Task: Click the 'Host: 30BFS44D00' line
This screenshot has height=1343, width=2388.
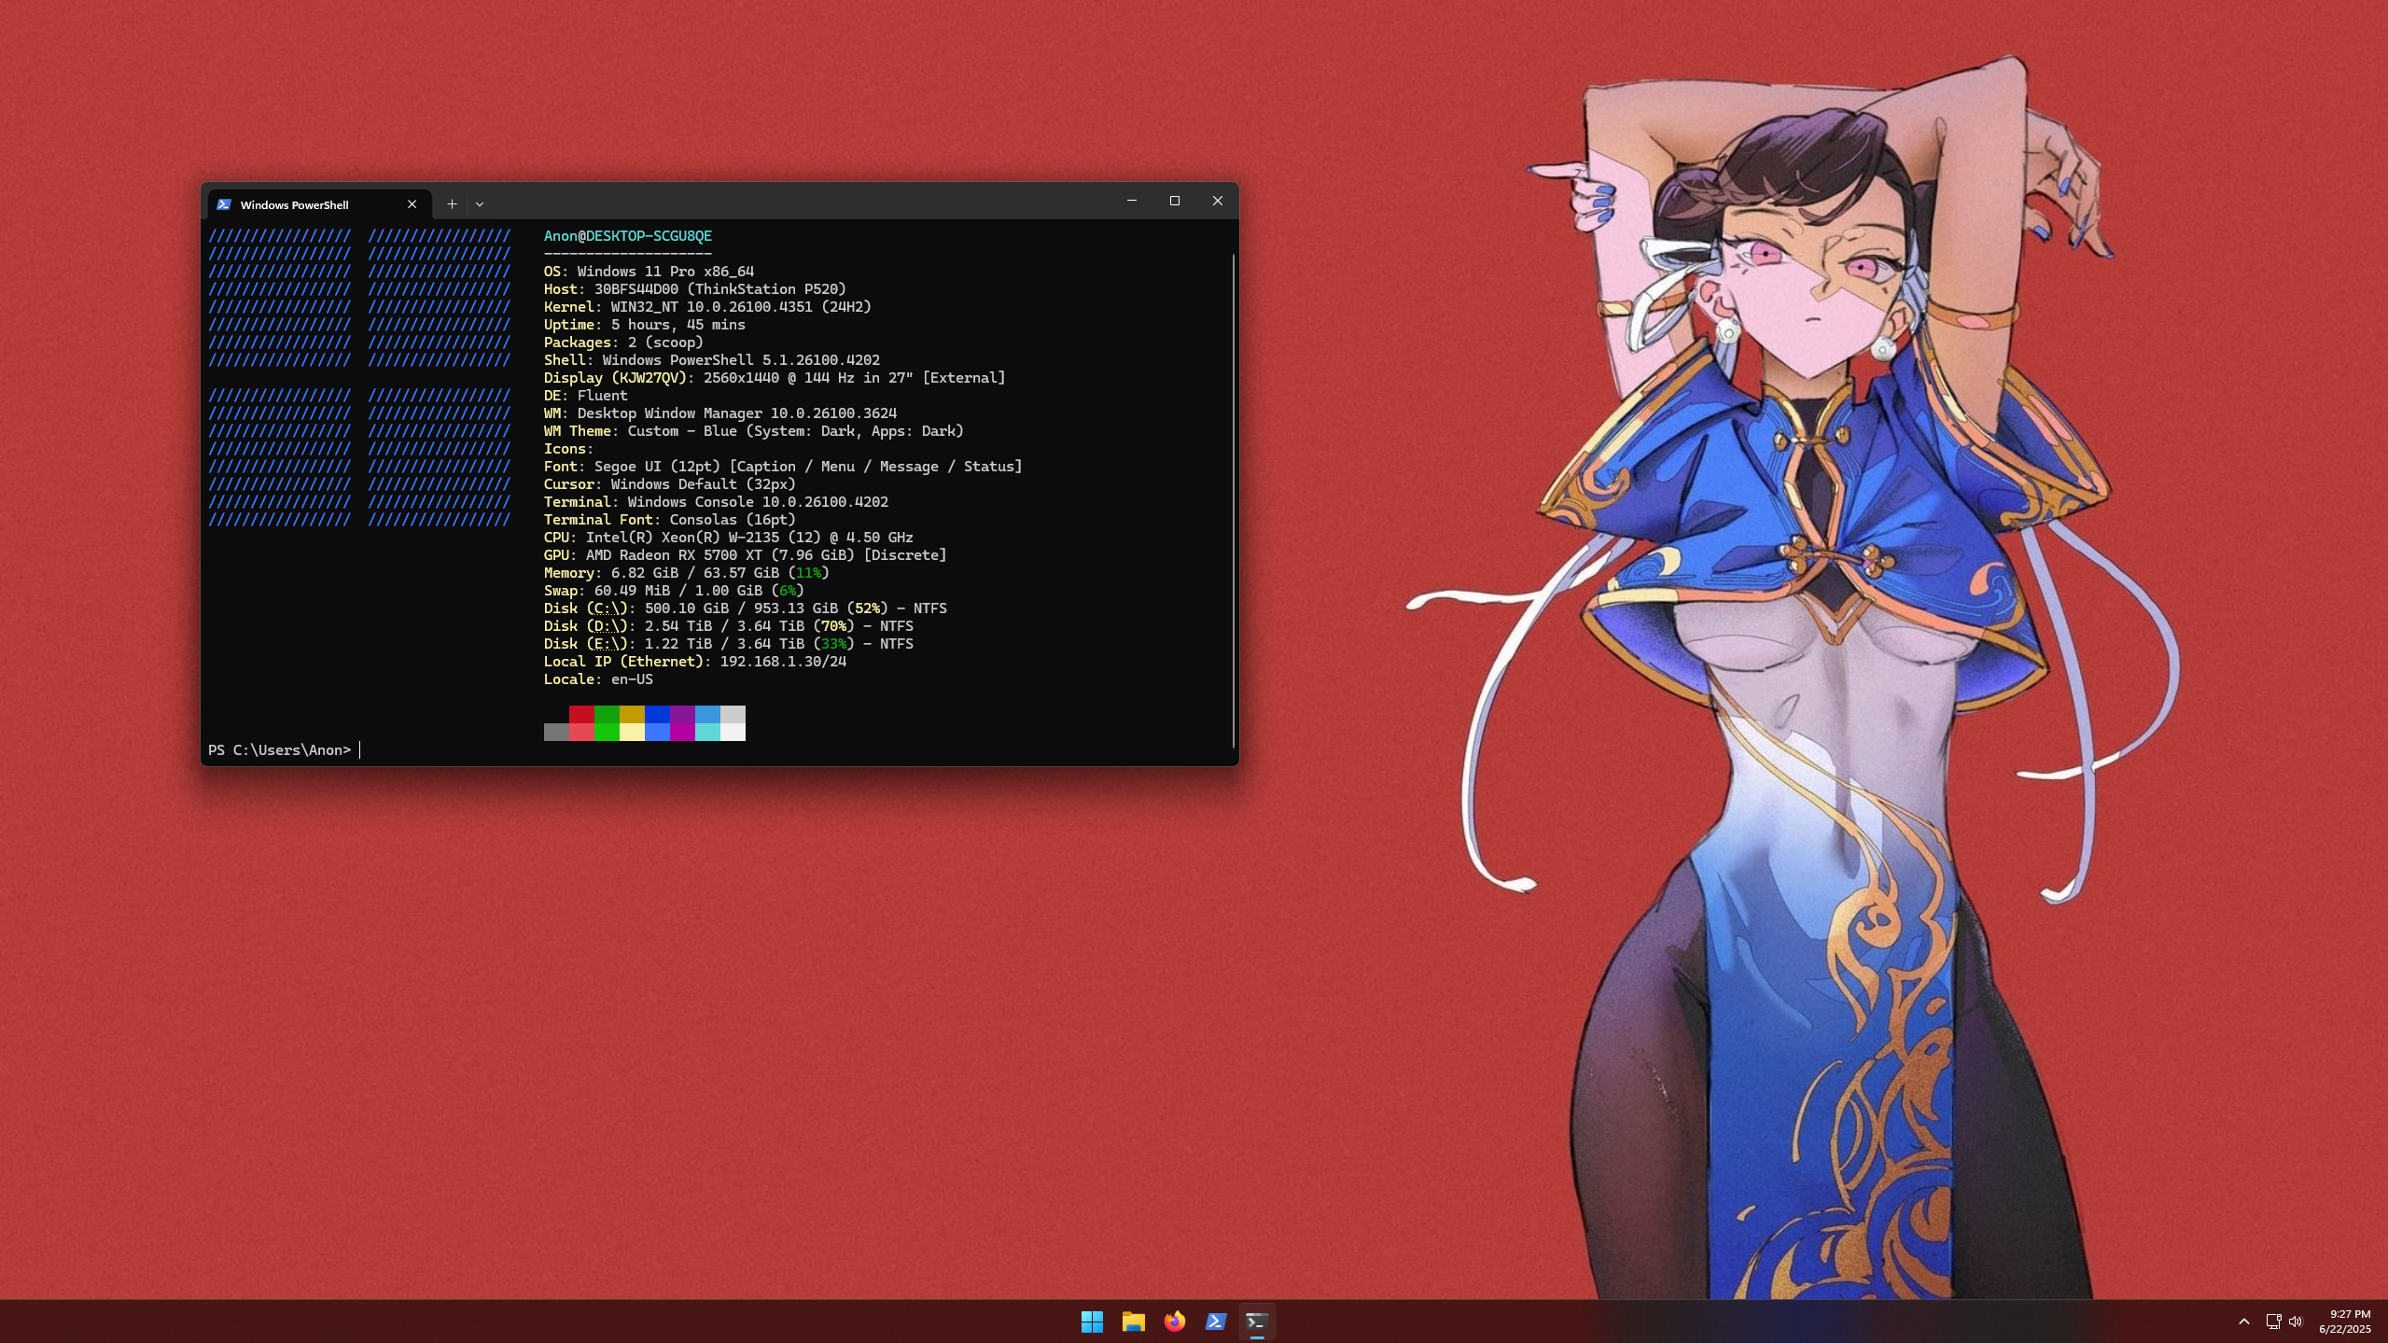Action: coord(695,289)
